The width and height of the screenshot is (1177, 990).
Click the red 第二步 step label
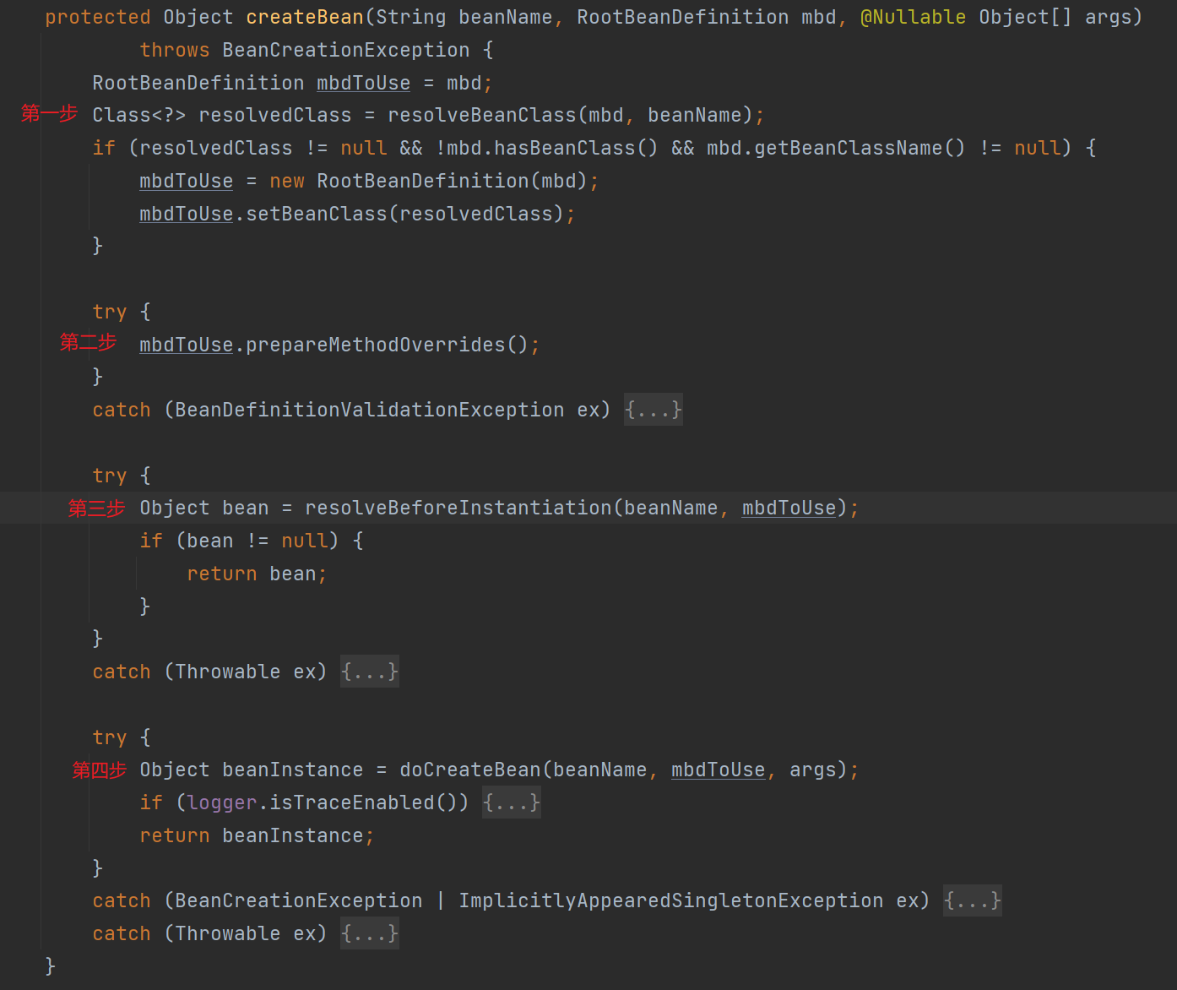(x=88, y=342)
